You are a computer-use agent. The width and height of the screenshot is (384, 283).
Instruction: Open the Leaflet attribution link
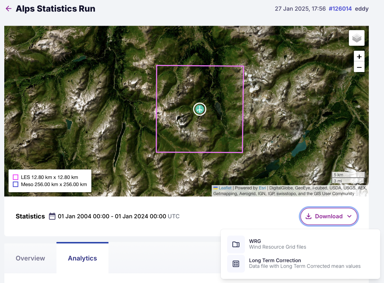tap(225, 188)
